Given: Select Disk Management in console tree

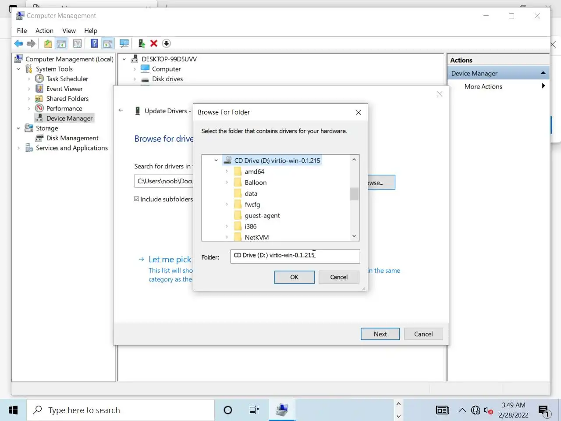Looking at the screenshot, I should click(72, 138).
